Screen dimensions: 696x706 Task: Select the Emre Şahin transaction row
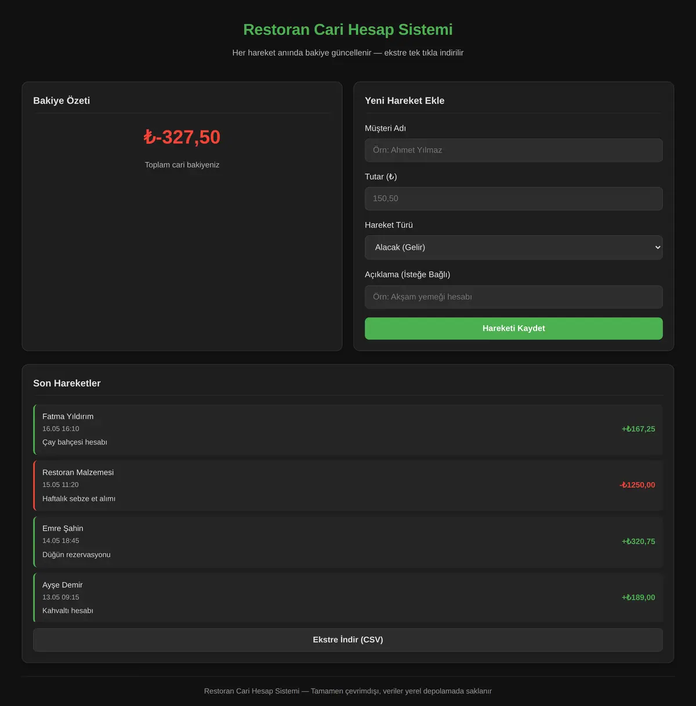click(348, 541)
